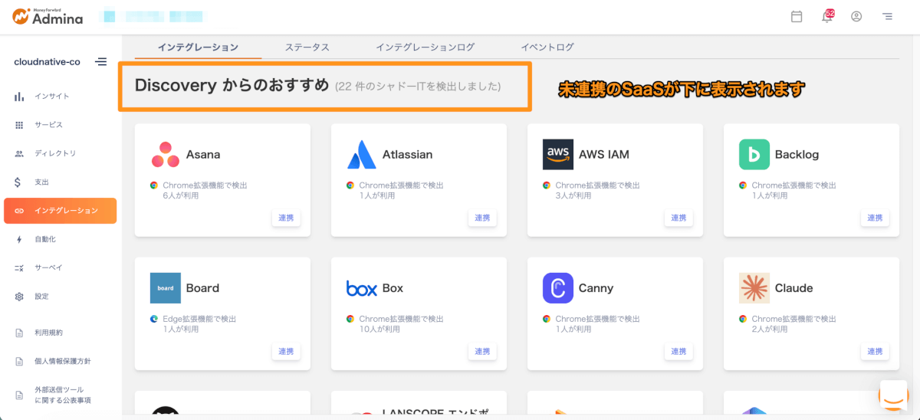This screenshot has height=420, width=920.
Task: Switch to the ステータス tab
Action: [x=307, y=48]
